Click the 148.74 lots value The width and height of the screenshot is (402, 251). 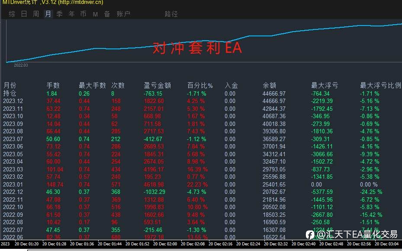pos(55,184)
